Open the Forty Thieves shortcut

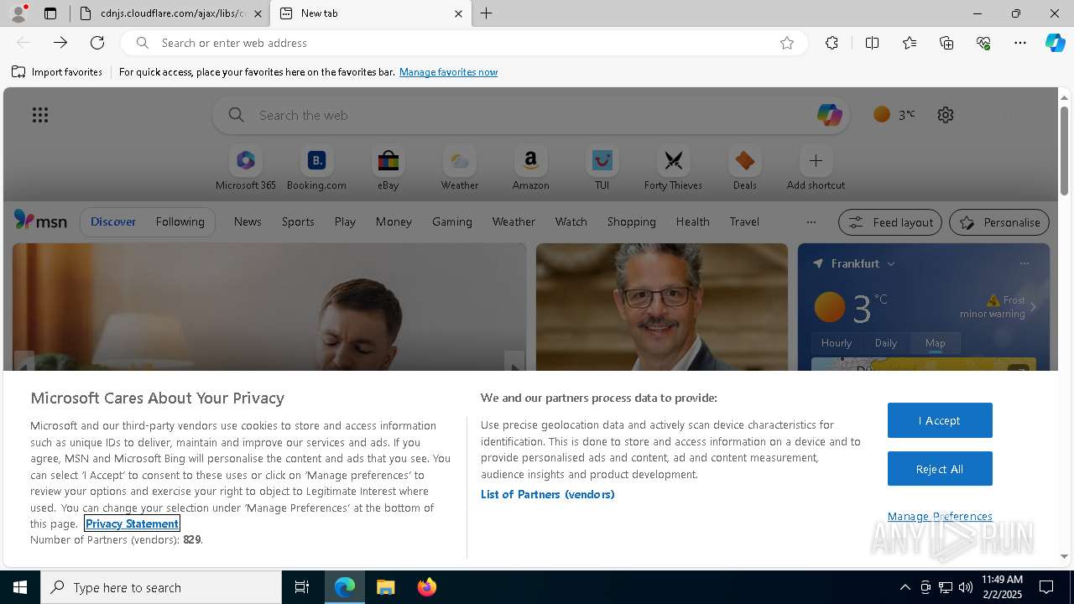tap(673, 169)
